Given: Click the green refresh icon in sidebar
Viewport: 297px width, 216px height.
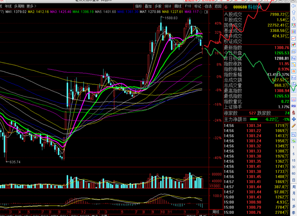Looking at the screenshot, I should pos(294,141).
